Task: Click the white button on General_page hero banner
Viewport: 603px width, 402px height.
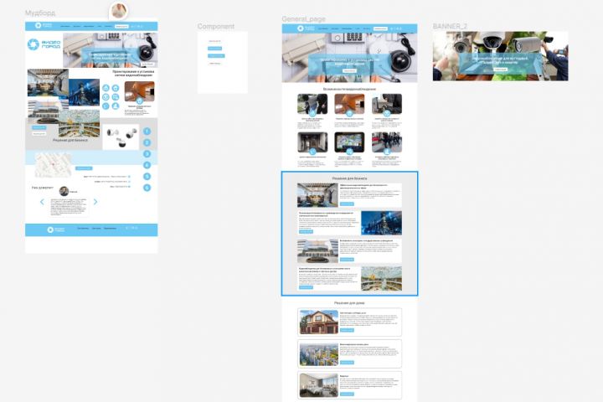Action: click(349, 71)
